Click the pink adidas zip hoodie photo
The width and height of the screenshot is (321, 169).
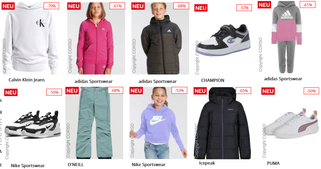[96, 38]
